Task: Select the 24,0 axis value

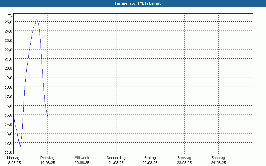Action: [x=9, y=31]
